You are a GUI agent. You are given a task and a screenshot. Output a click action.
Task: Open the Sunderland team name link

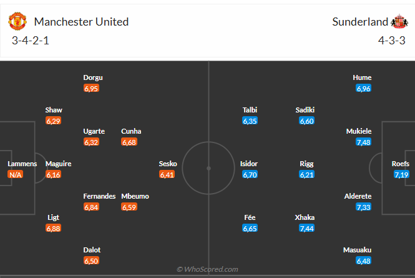360,22
